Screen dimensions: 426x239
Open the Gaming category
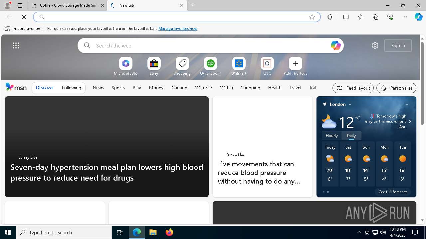pos(179,88)
